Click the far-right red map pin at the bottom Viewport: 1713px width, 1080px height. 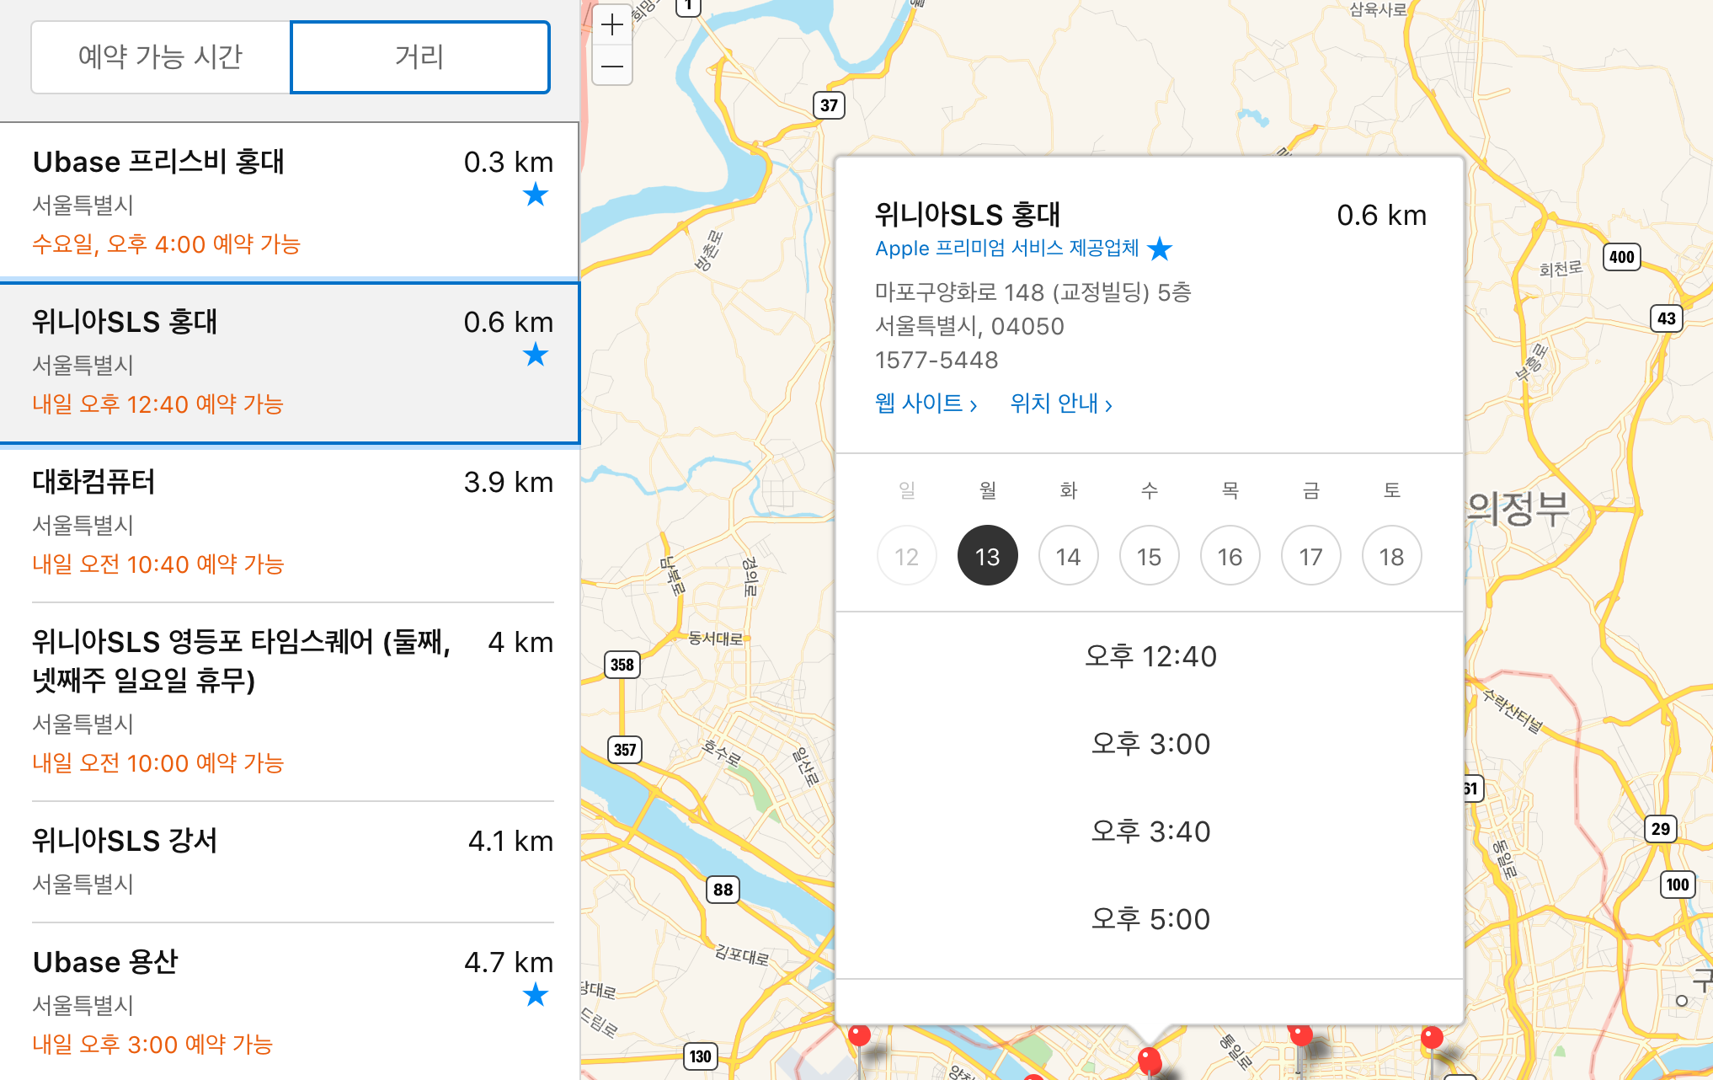1432,1038
